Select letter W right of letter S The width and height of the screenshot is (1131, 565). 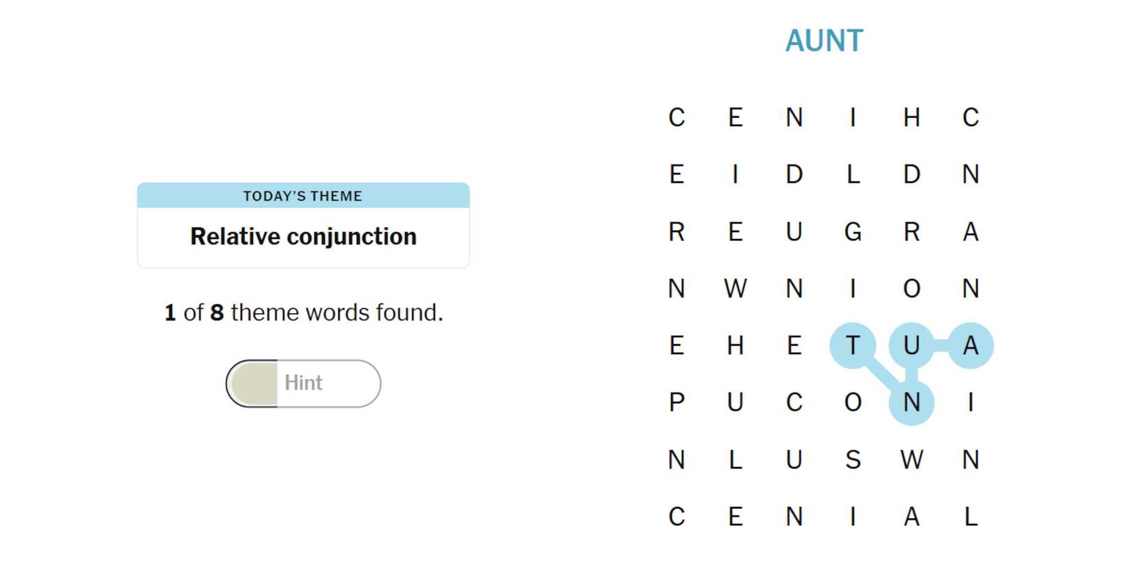coord(911,460)
